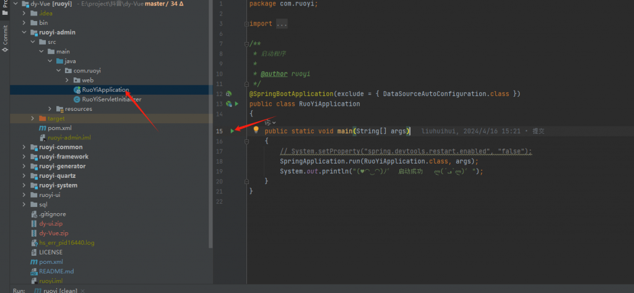Click the green run arrow beside class RuoYiApplication
This screenshot has height=293, width=634.
pos(237,104)
